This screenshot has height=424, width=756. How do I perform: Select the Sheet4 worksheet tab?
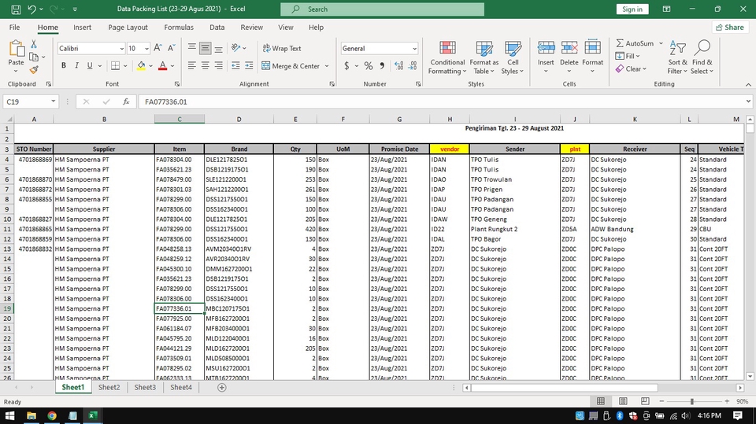tap(181, 387)
